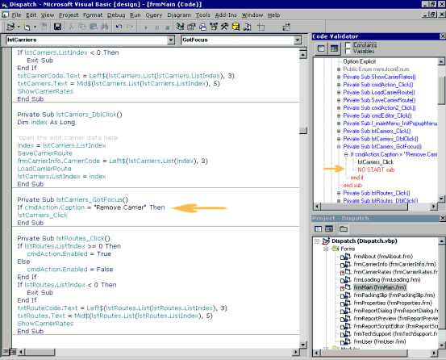
Task: Open the Data View Window icon
Action: pos(236,27)
